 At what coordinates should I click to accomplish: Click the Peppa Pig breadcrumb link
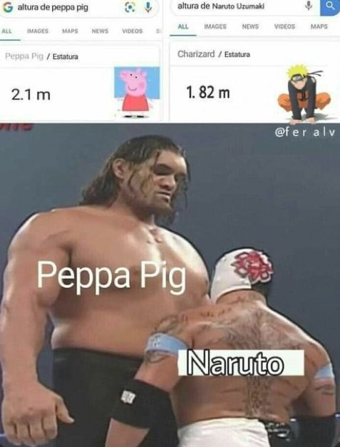24,56
